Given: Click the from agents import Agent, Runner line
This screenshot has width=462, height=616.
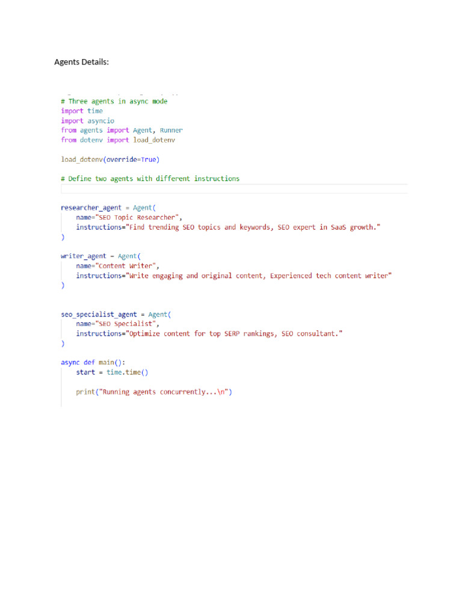Looking at the screenshot, I should 122,131.
